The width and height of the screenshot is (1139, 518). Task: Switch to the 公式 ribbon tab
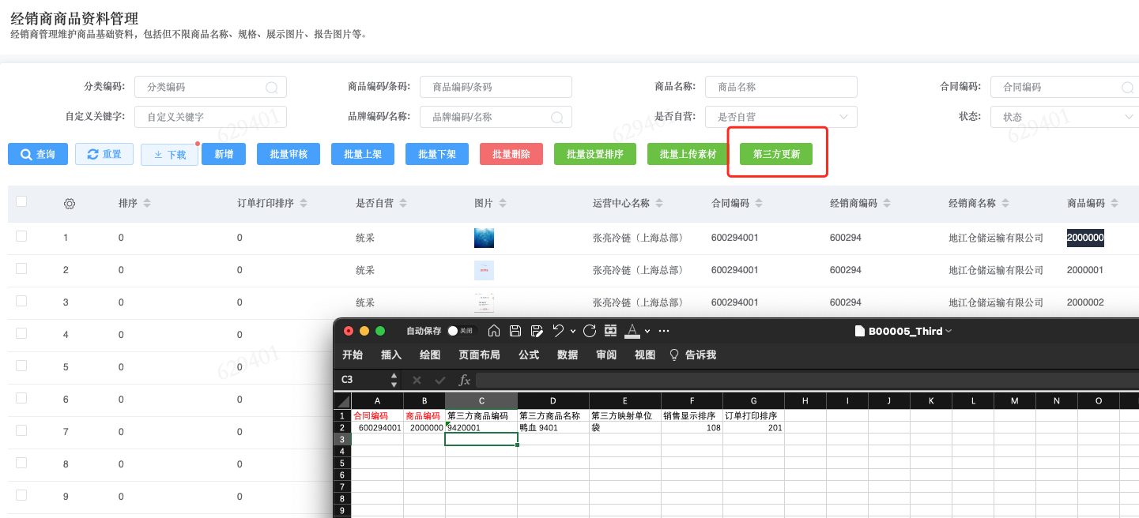tap(529, 355)
